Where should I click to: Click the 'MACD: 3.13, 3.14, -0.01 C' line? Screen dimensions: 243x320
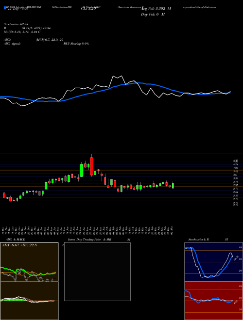[x=22, y=32]
